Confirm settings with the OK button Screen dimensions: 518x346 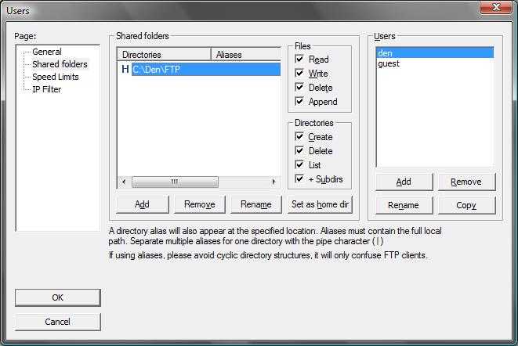(x=57, y=297)
